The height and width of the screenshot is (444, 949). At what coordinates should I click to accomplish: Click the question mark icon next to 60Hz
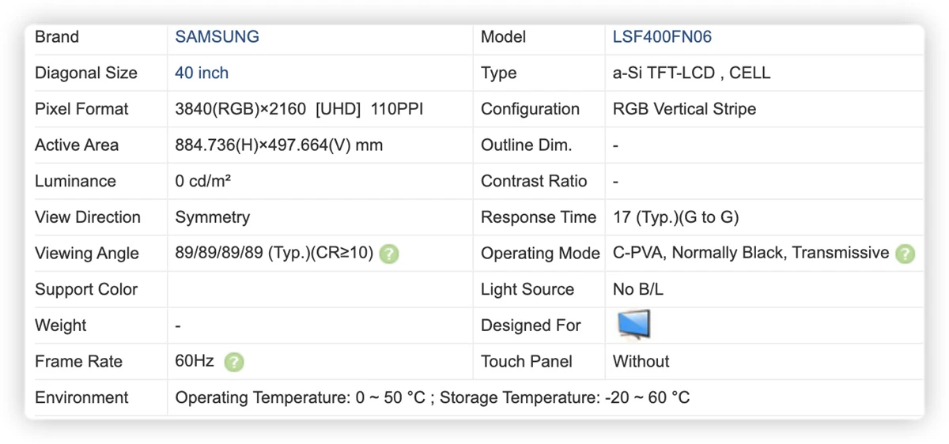[x=234, y=362]
